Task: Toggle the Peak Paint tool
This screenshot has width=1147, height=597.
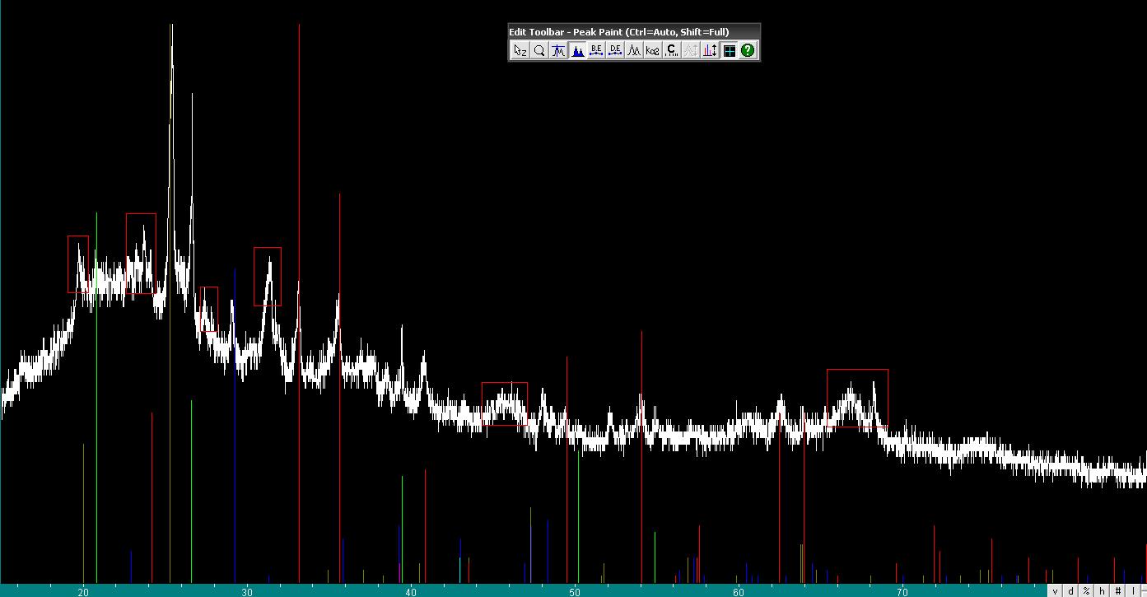Action: point(577,50)
